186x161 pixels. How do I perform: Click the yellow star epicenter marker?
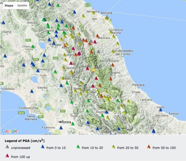(x=93, y=70)
